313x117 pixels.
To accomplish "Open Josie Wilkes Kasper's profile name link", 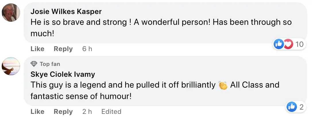I will (66, 11).
